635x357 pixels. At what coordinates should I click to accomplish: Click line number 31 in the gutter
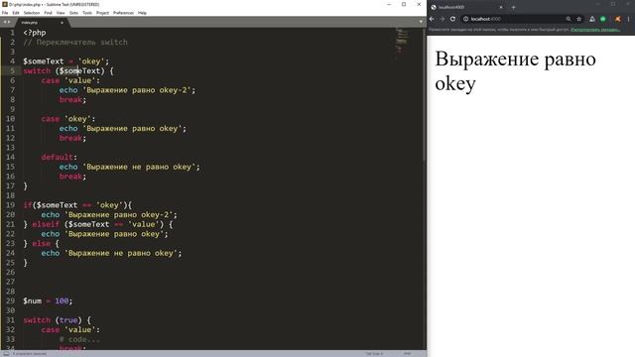coord(11,320)
